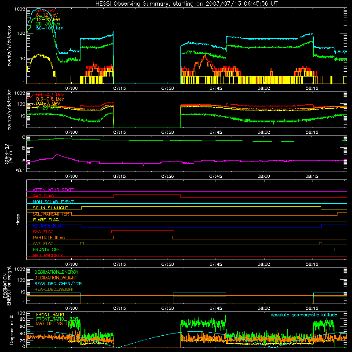Click 08:00 tick label under GOES-12 panel
The image size is (352, 352).
(x=264, y=176)
